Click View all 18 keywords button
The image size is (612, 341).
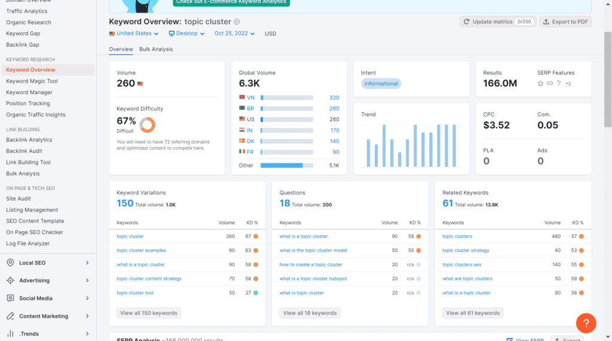310,313
